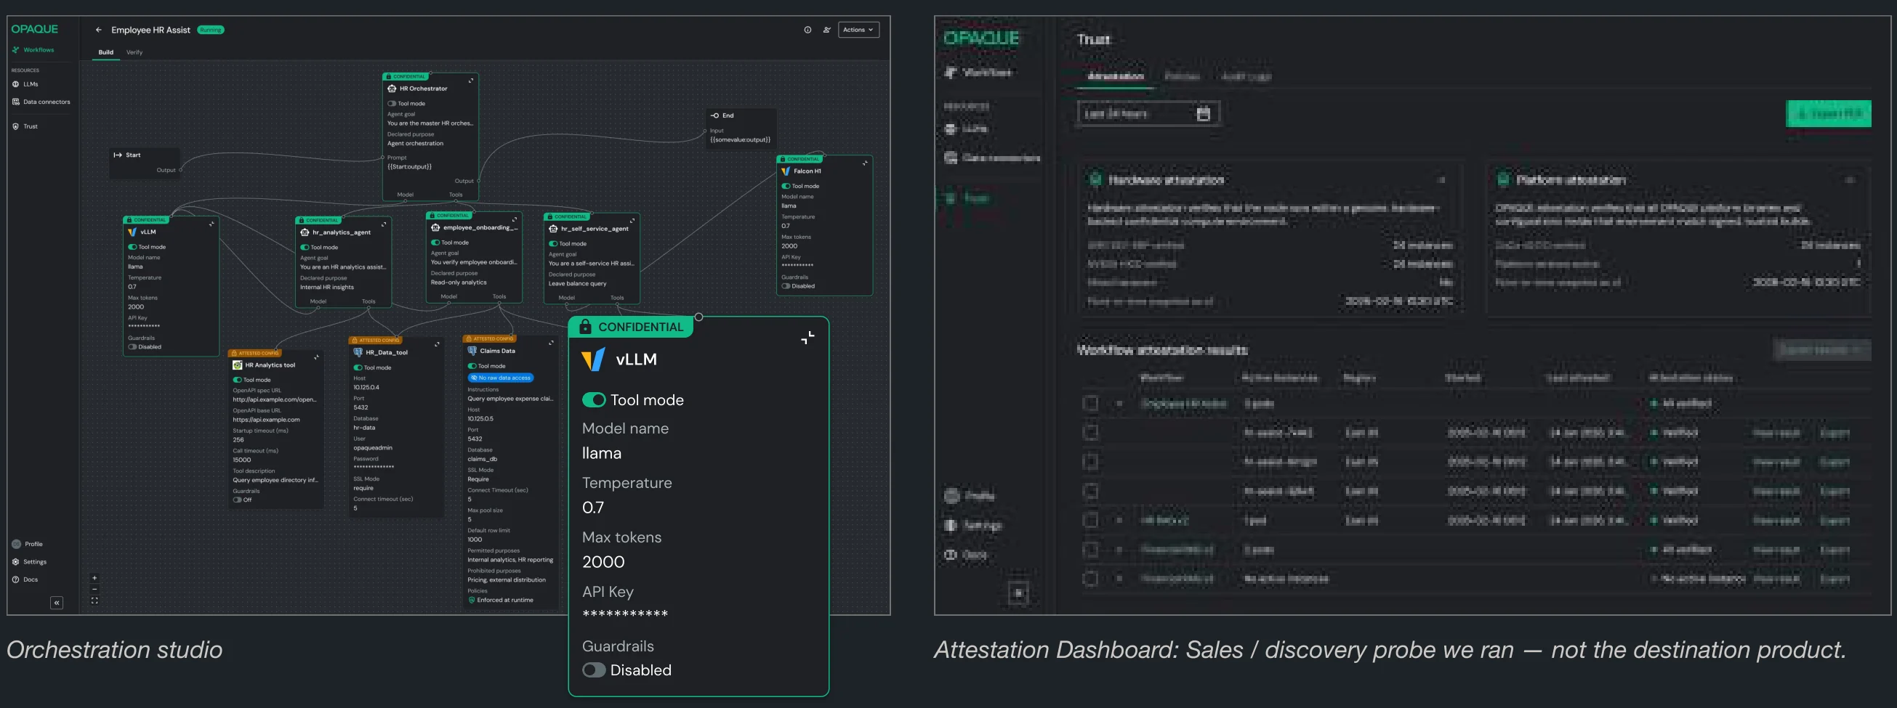Viewport: 1897px width, 708px height.
Task: Open the Workflows section in the sidebar
Action: click(33, 50)
